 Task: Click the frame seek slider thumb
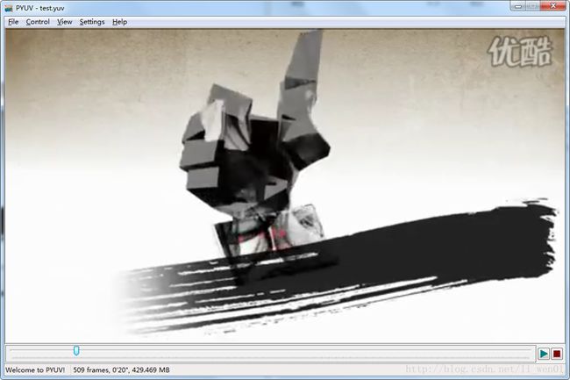tap(76, 350)
